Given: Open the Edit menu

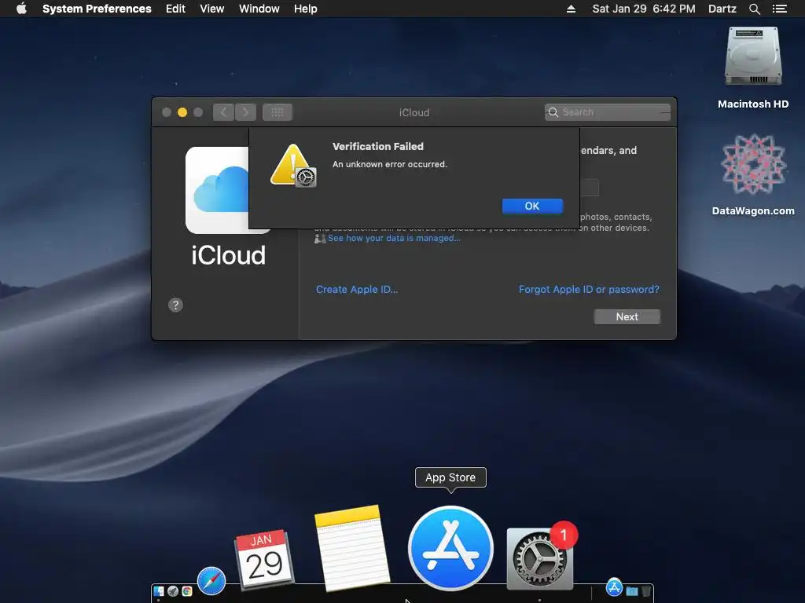Looking at the screenshot, I should (175, 9).
